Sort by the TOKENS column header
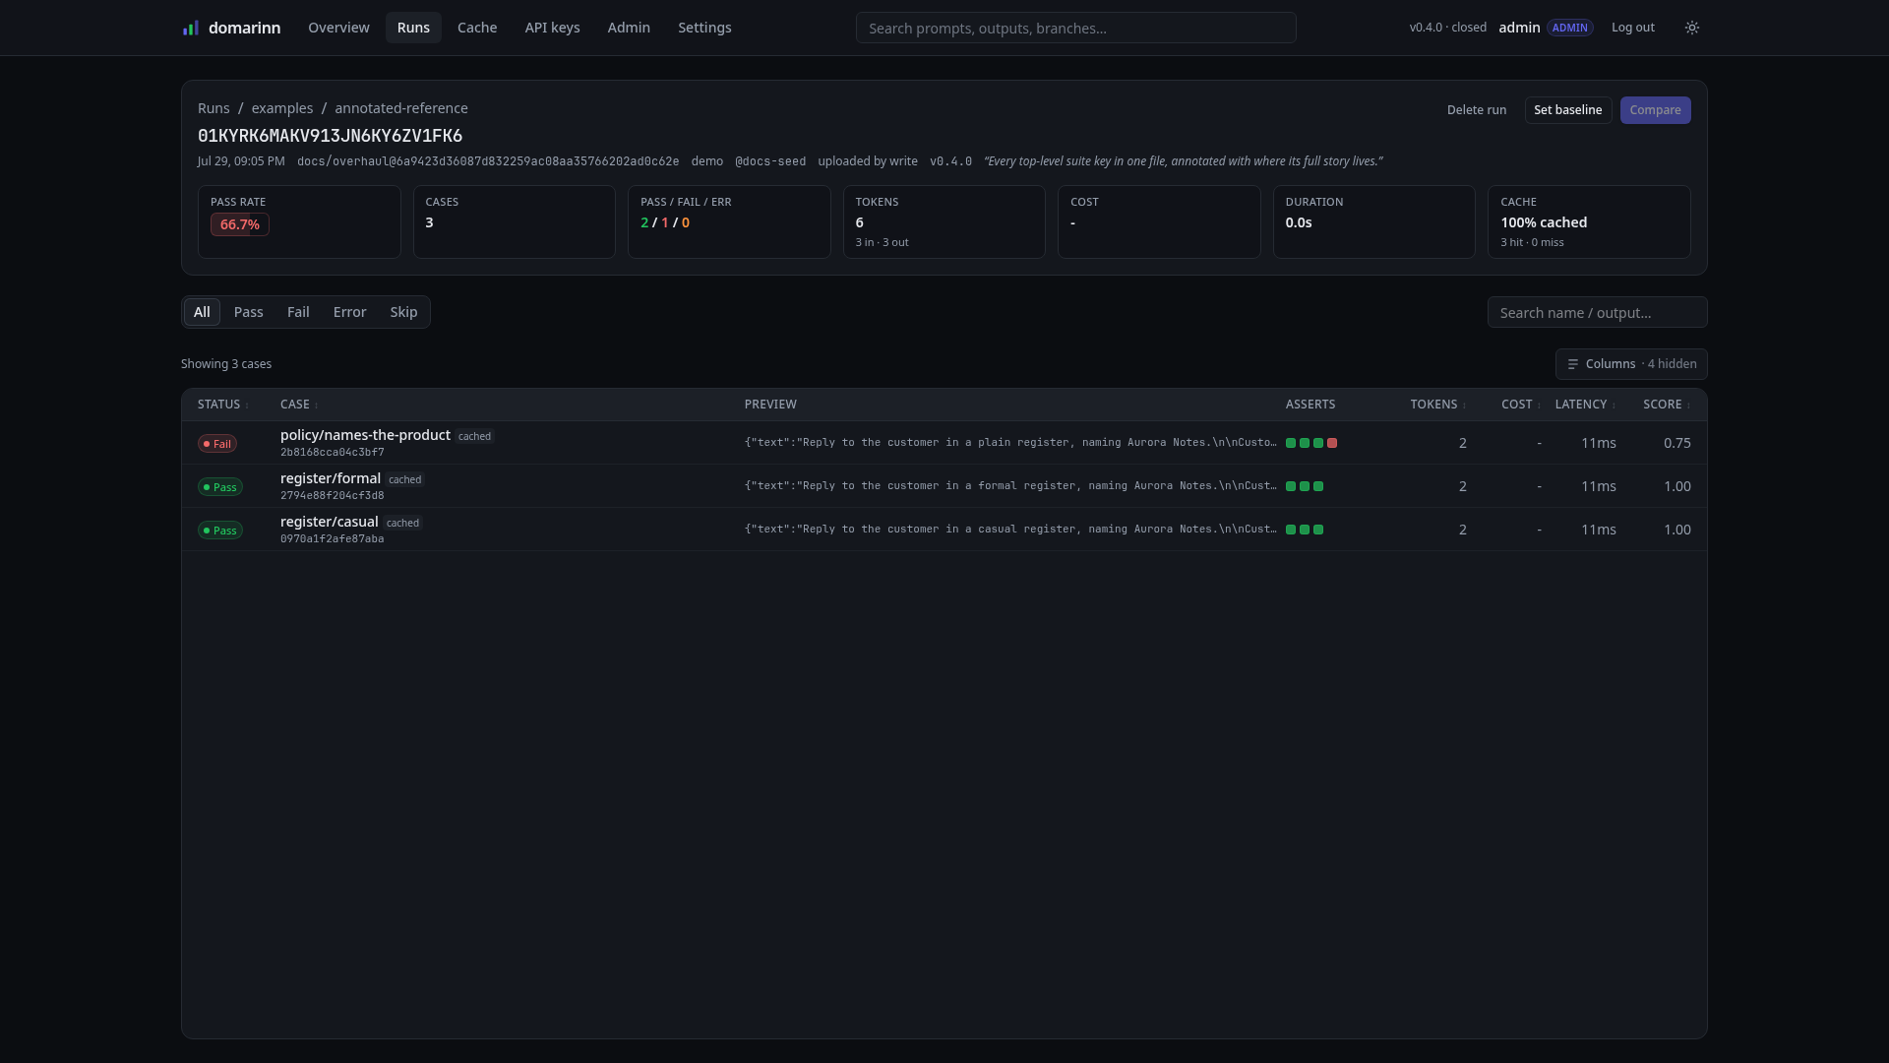The height and width of the screenshot is (1063, 1889). click(1437, 405)
